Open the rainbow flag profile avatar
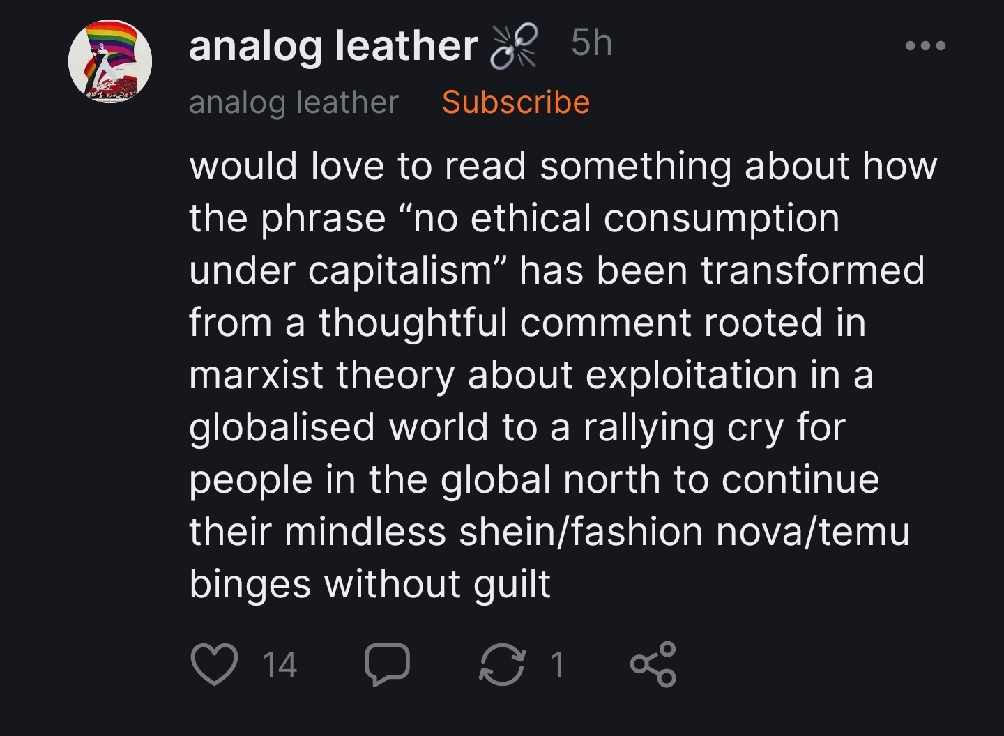This screenshot has height=736, width=1004. click(x=110, y=63)
